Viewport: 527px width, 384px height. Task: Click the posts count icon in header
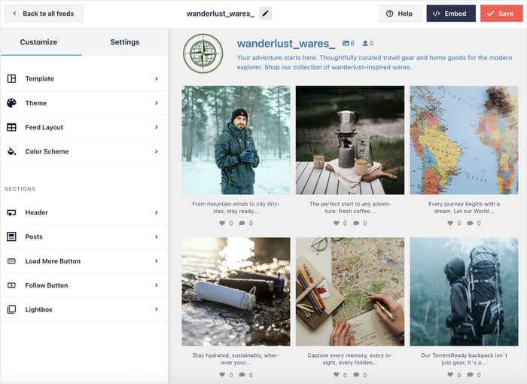(346, 44)
